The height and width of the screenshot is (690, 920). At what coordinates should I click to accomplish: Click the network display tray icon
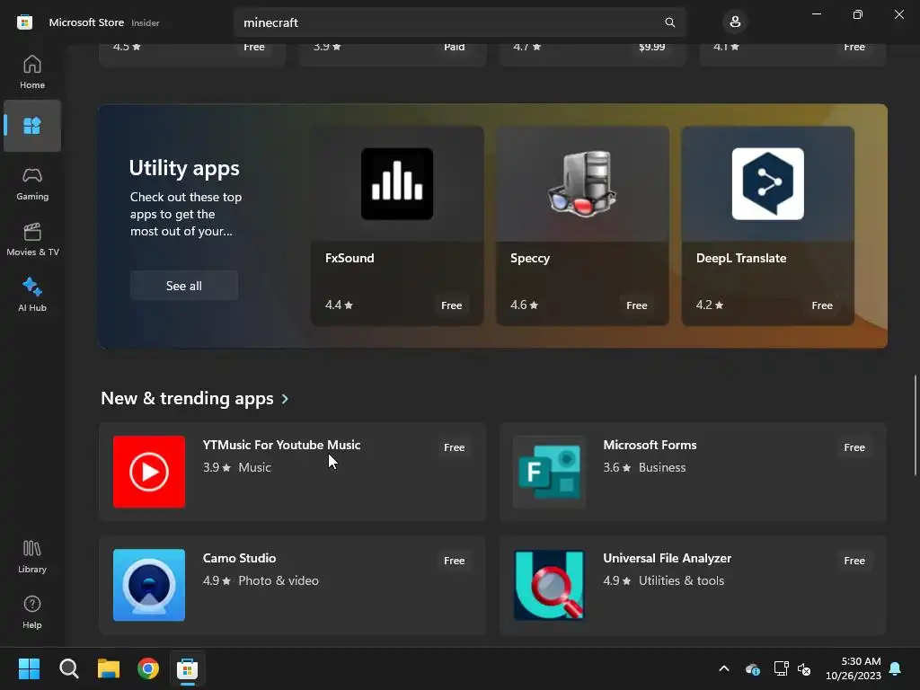coord(781,668)
